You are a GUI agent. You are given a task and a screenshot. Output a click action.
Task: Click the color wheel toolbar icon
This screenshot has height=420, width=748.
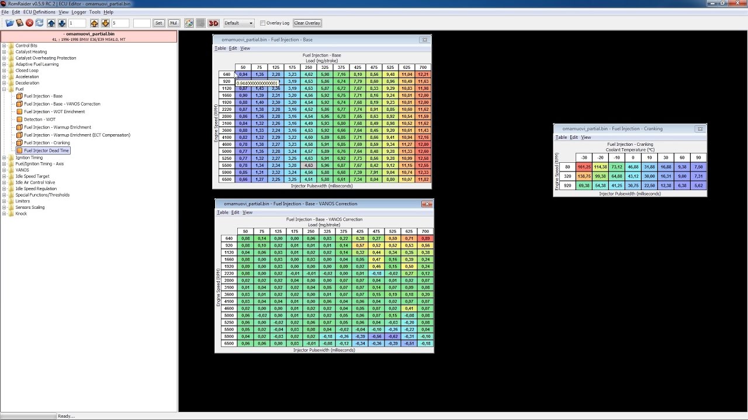pos(189,23)
